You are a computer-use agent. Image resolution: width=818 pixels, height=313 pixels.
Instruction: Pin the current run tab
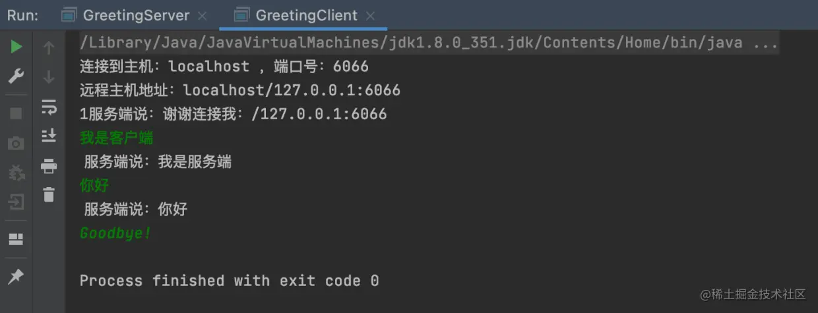point(16,277)
